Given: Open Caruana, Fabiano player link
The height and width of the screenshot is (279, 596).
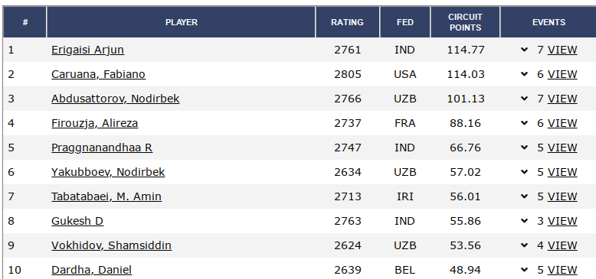Looking at the screenshot, I should pos(98,74).
